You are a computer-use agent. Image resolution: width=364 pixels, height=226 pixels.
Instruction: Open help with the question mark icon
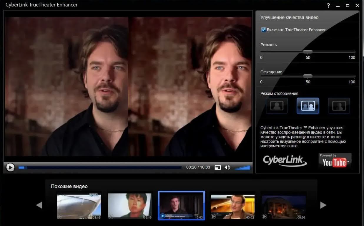[x=328, y=6]
